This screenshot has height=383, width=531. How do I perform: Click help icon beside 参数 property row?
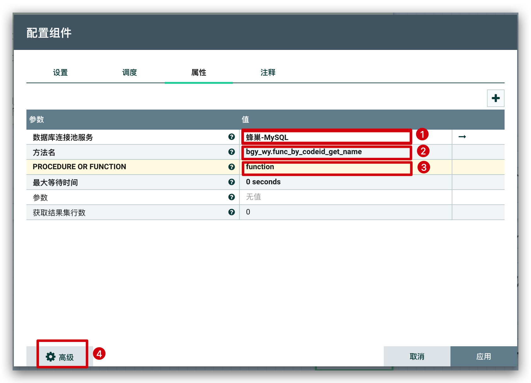(x=232, y=197)
